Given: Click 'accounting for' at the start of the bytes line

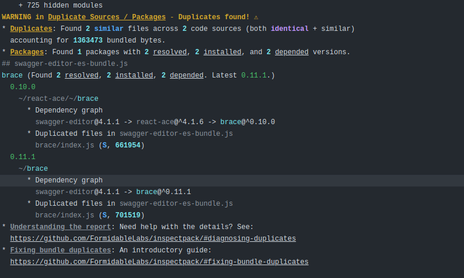Looking at the screenshot, I should point(39,40).
